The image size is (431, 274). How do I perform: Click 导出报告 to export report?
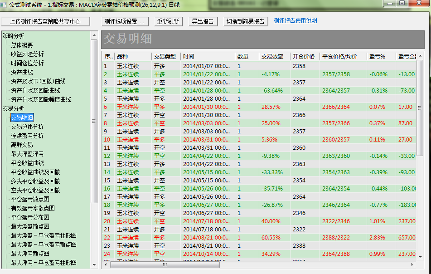point(203,21)
